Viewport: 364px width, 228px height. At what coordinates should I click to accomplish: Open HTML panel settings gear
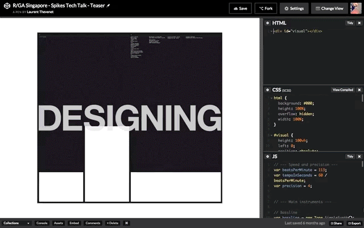coord(267,23)
